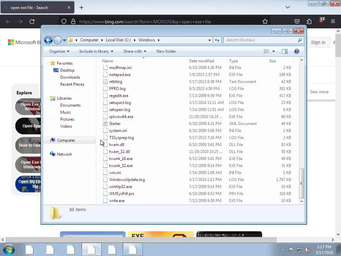Open the Windows Start button
The image size is (341, 256).
click(x=9, y=249)
